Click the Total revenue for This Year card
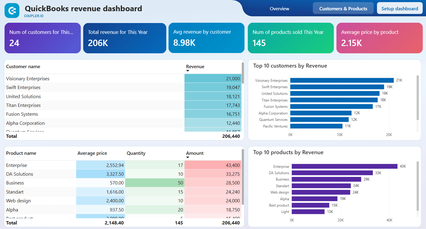The image size is (426, 229). [125, 38]
